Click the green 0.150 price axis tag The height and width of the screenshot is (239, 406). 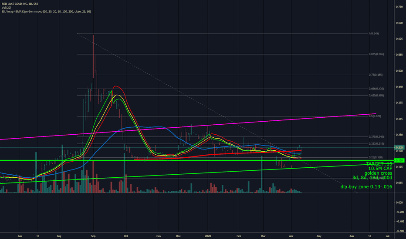tap(399, 160)
